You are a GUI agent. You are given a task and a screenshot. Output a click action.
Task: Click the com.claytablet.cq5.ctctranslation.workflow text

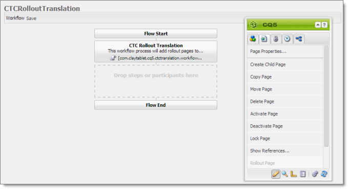[160, 58]
